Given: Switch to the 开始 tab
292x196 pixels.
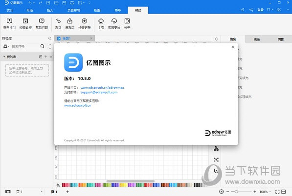Looking at the screenshot, I should (x=30, y=10).
